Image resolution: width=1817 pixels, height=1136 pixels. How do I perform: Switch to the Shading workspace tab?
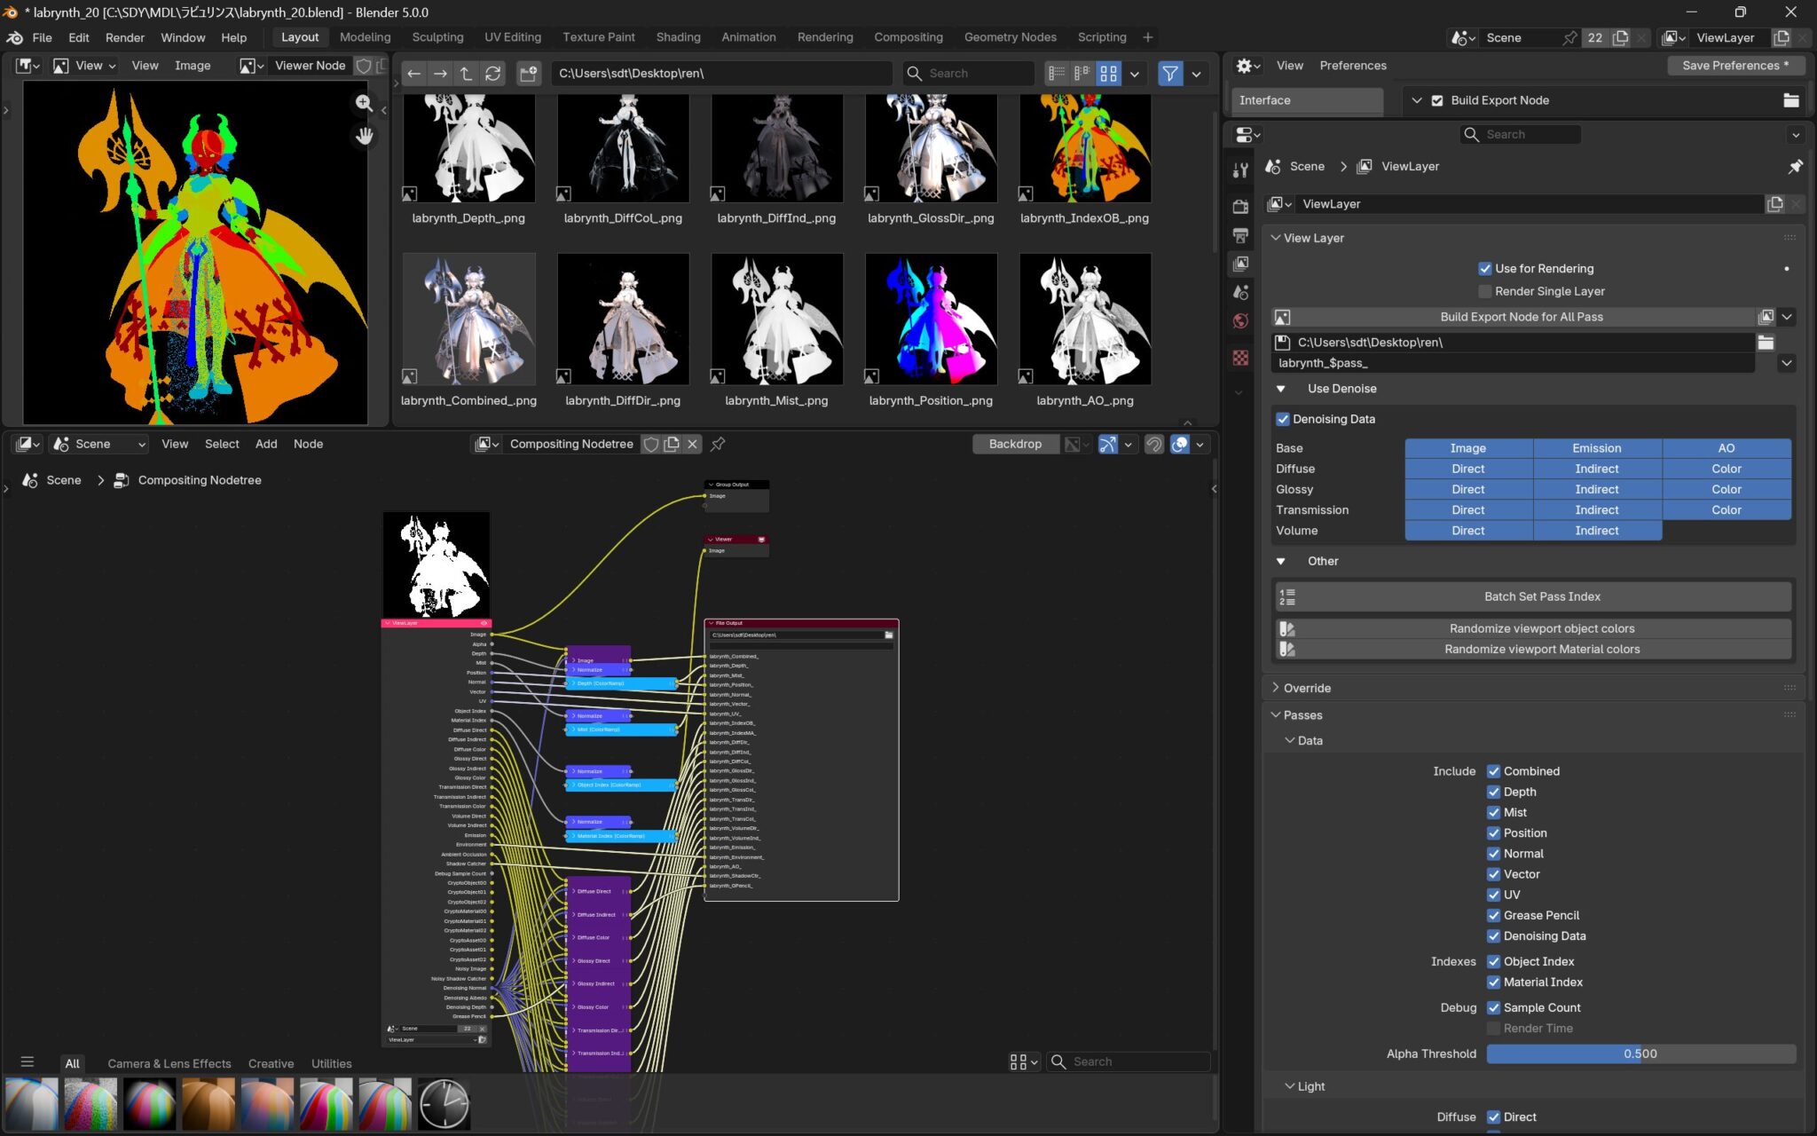678,37
